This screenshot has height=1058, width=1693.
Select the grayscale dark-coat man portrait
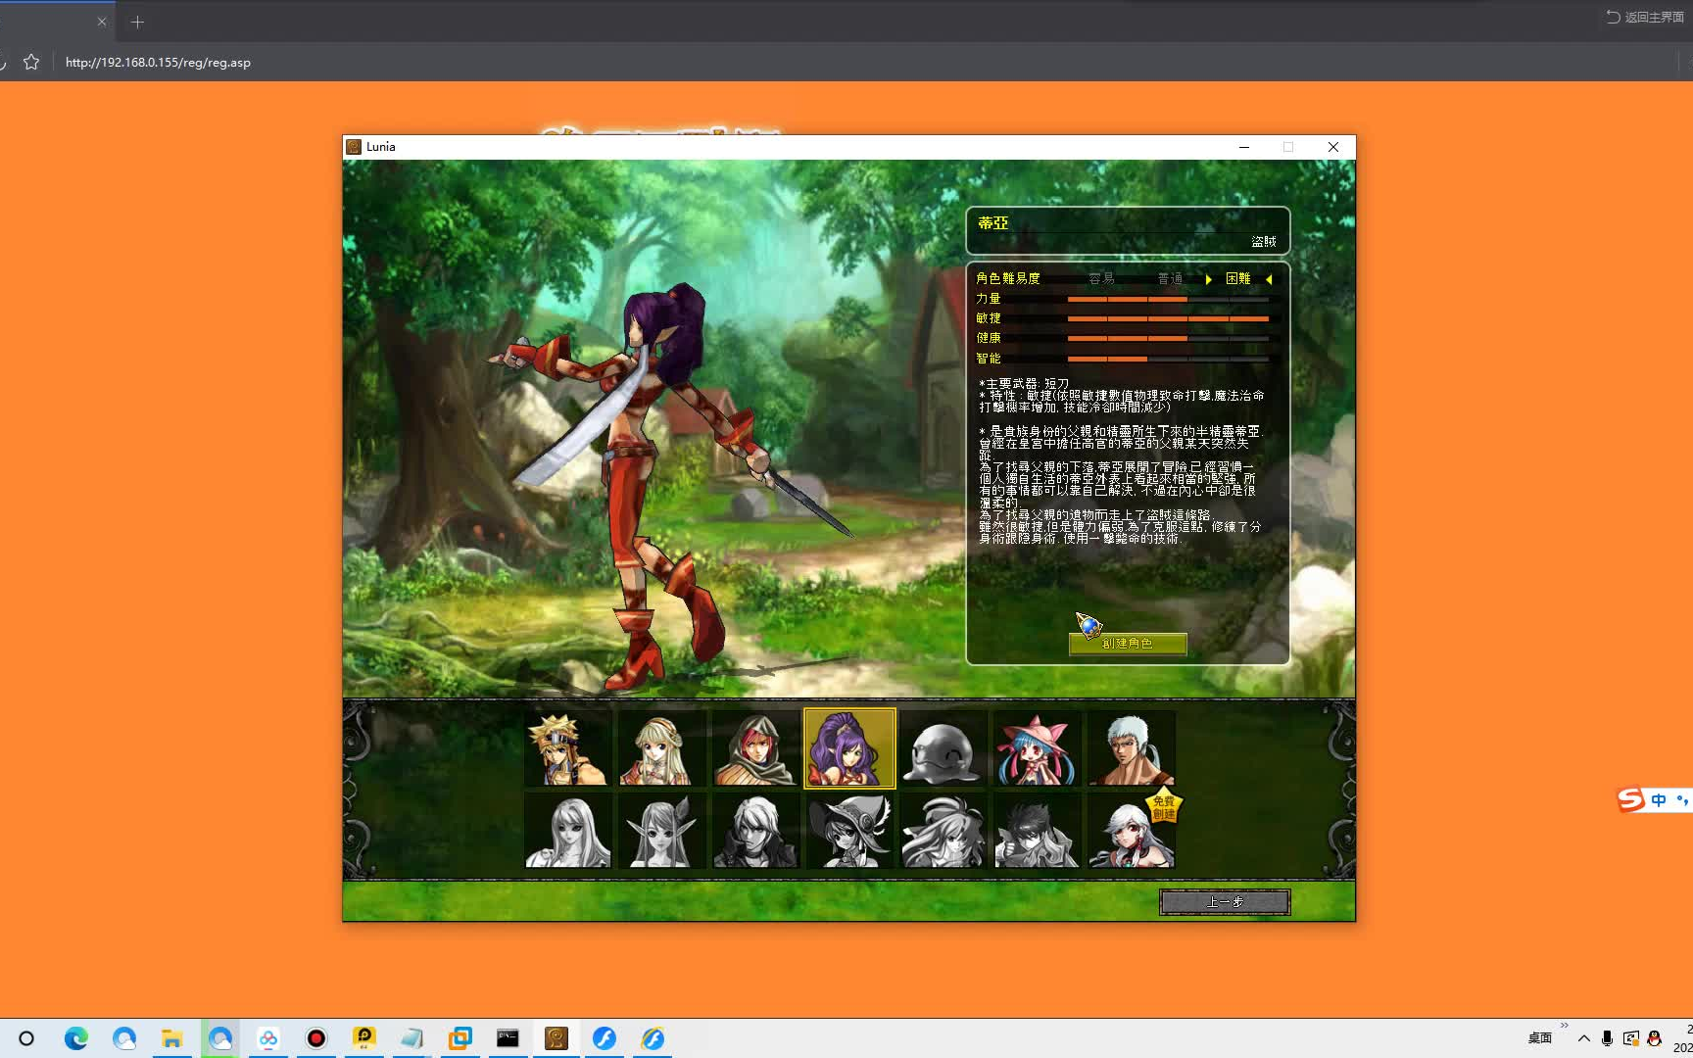point(755,831)
